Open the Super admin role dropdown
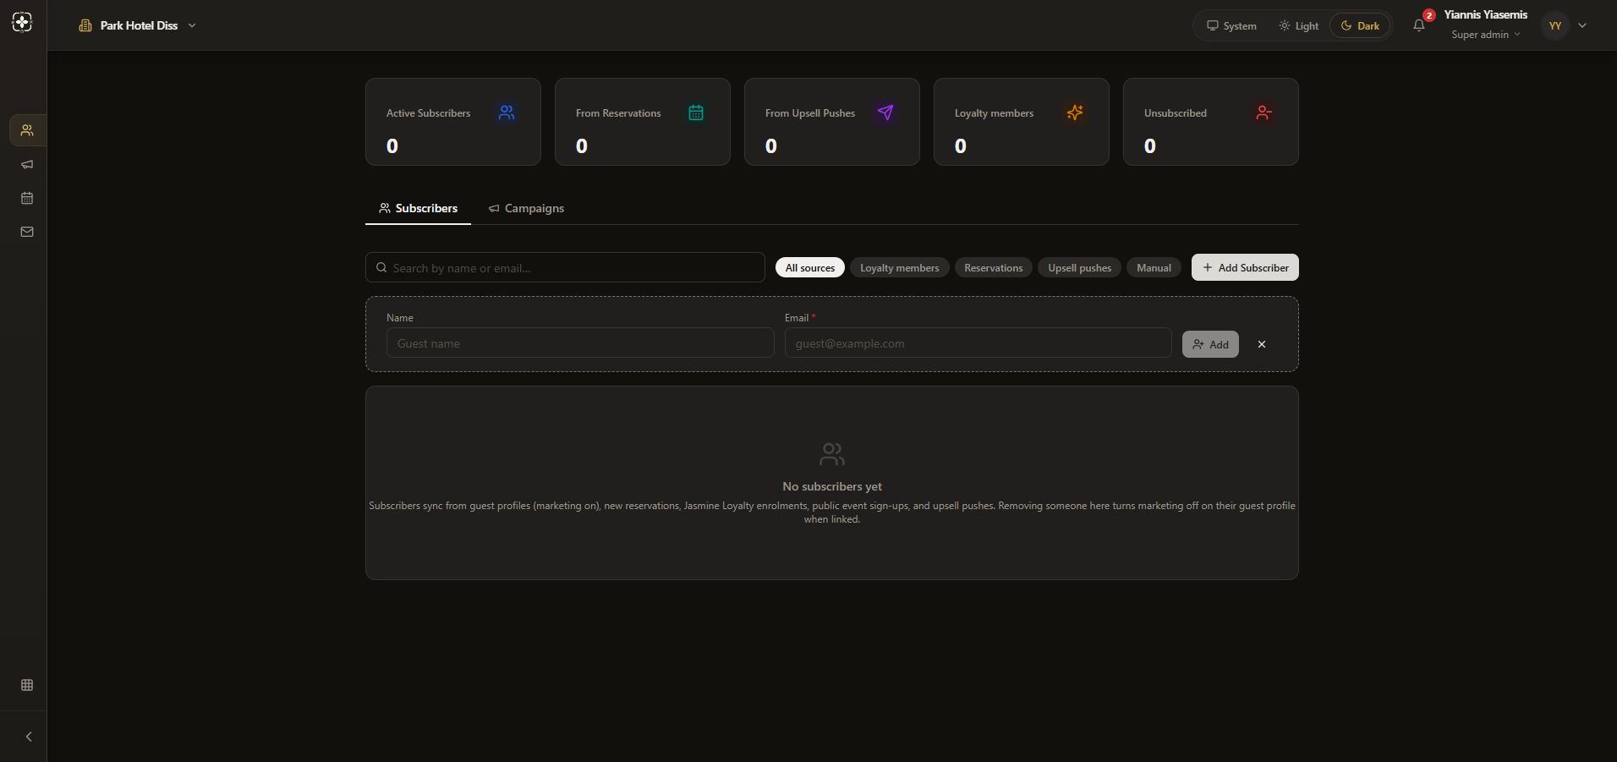1617x762 pixels. 1486,35
